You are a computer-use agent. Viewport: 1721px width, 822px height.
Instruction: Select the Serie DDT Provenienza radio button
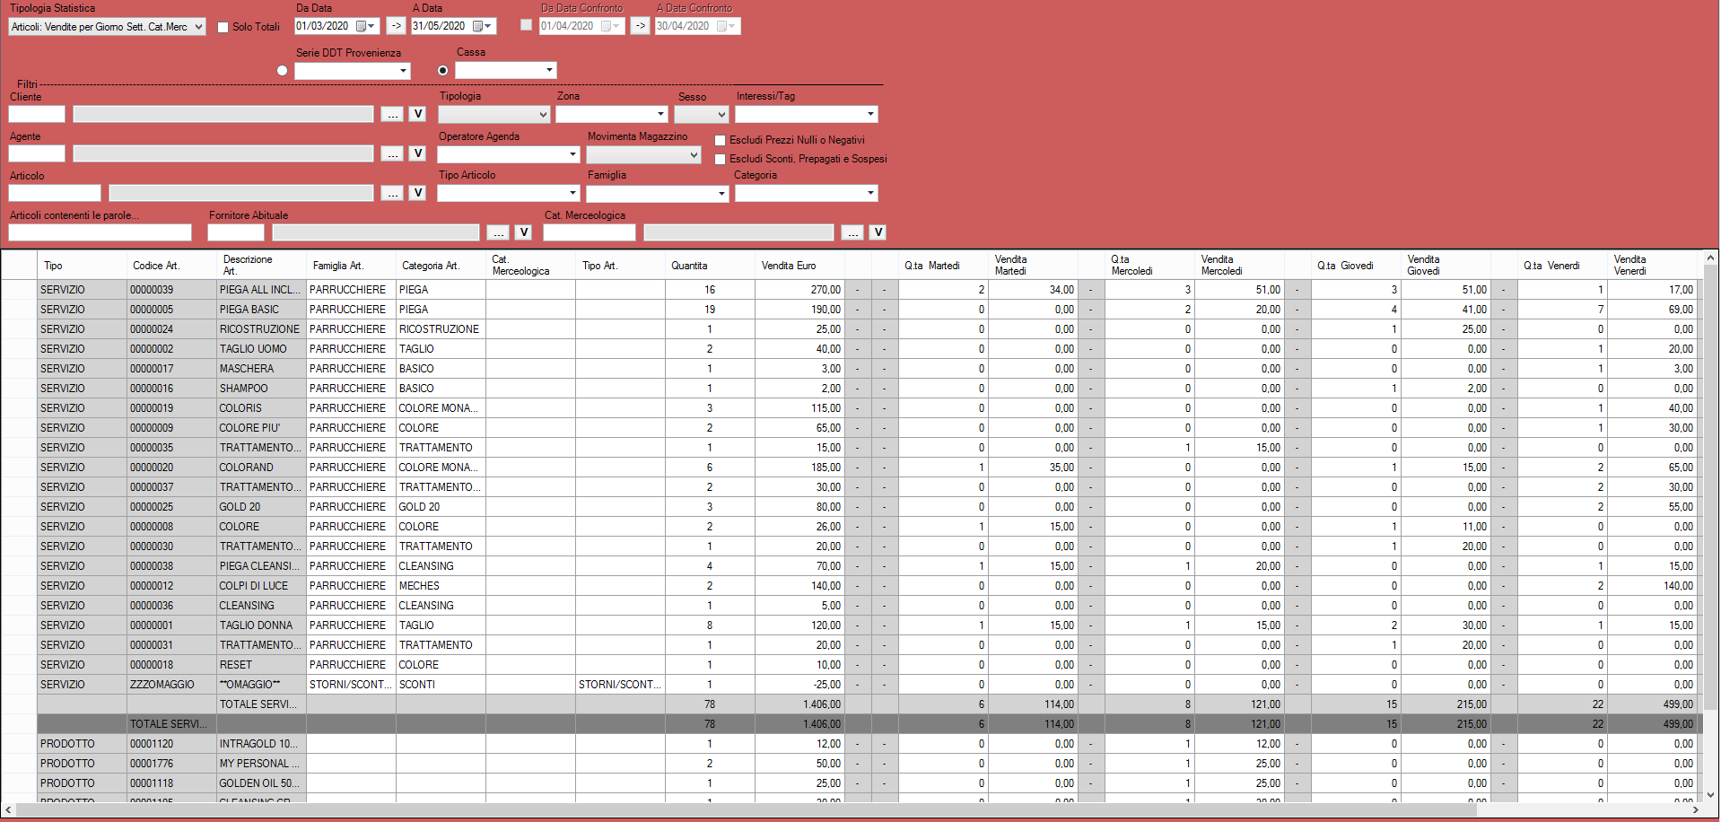[x=283, y=71]
